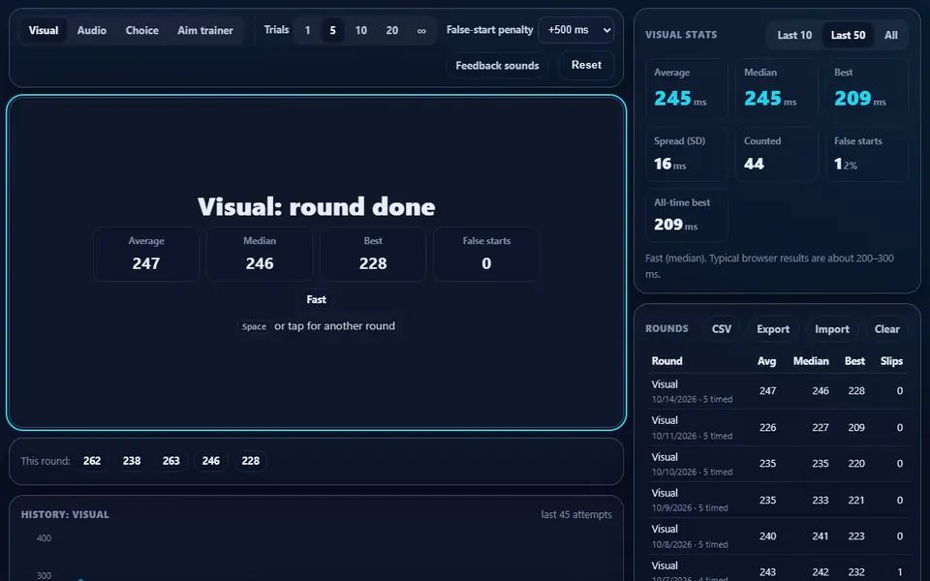Switch to Audio test mode
The image size is (930, 581).
91,30
